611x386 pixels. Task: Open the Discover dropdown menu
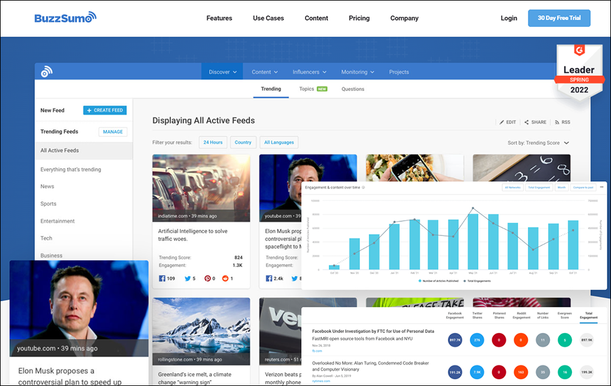click(222, 72)
